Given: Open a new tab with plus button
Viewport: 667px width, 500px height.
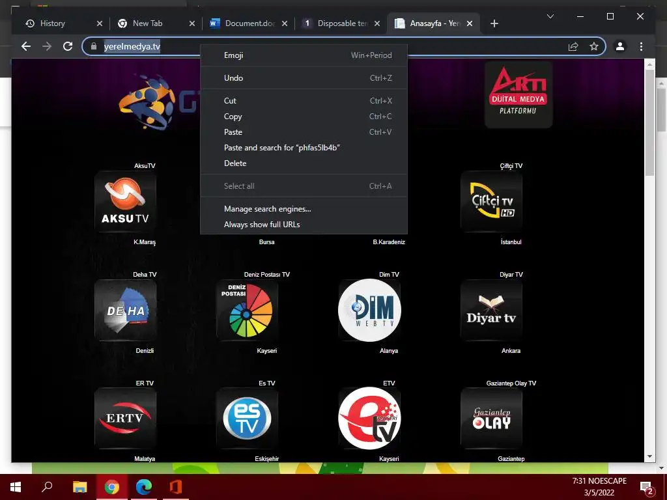Looking at the screenshot, I should click(494, 23).
